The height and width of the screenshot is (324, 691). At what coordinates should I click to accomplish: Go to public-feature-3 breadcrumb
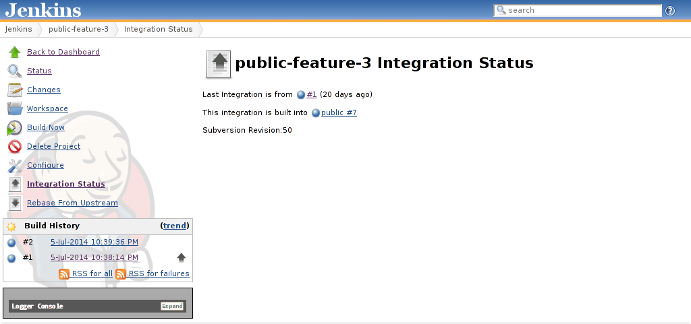[x=78, y=30]
